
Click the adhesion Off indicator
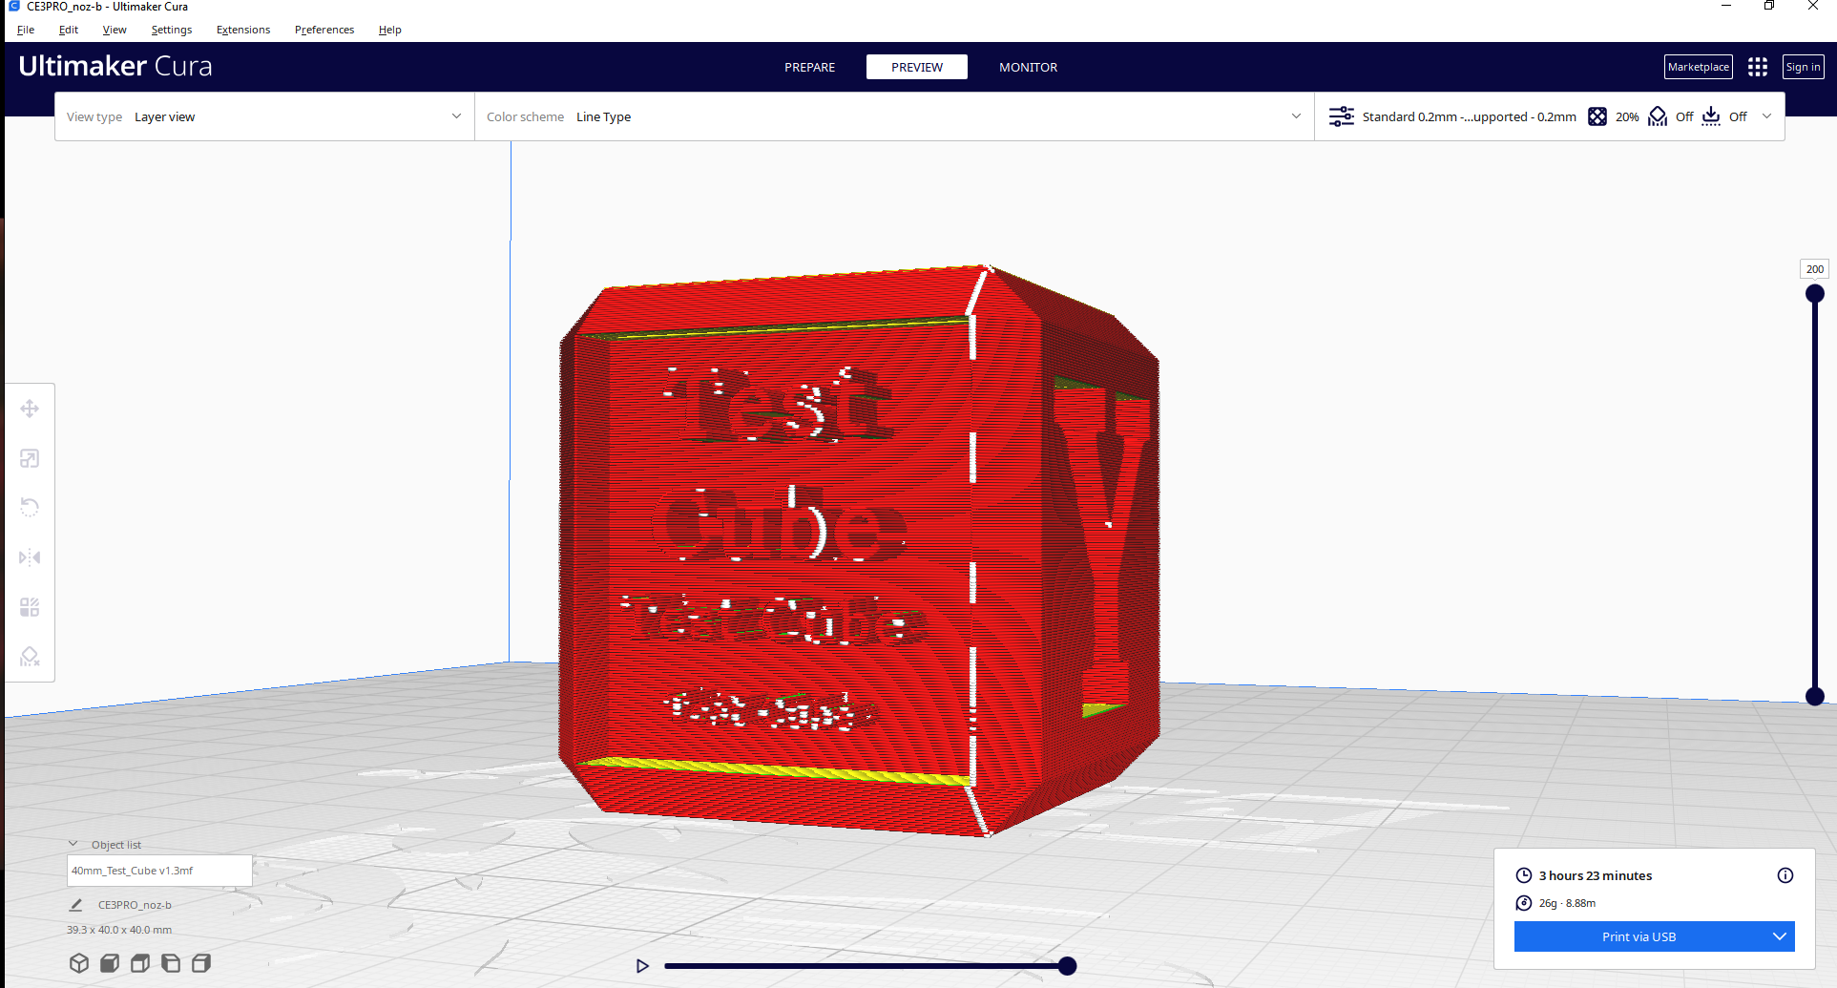(1737, 116)
